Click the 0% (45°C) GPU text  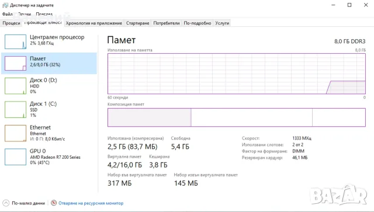click(40, 162)
